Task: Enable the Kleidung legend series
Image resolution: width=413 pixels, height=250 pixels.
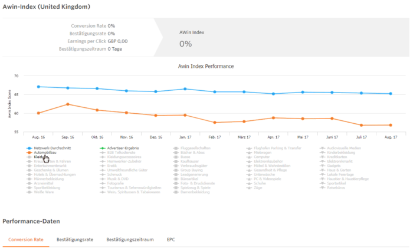Action: pyautogui.click(x=38, y=157)
